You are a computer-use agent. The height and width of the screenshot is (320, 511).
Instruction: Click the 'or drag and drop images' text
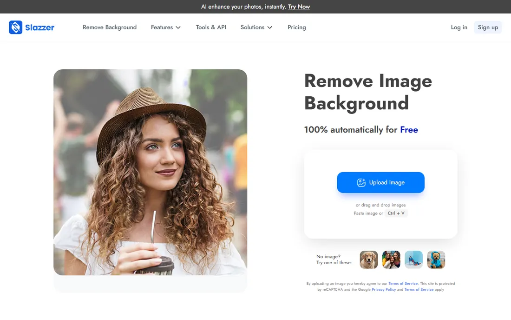pos(380,205)
